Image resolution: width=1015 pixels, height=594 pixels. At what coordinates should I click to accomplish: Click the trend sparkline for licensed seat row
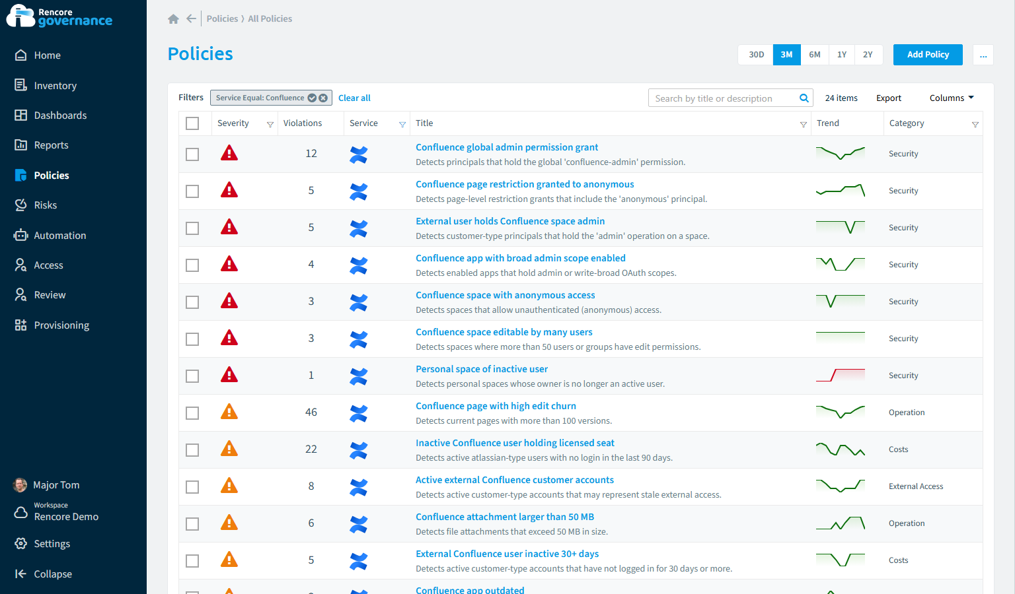[841, 449]
